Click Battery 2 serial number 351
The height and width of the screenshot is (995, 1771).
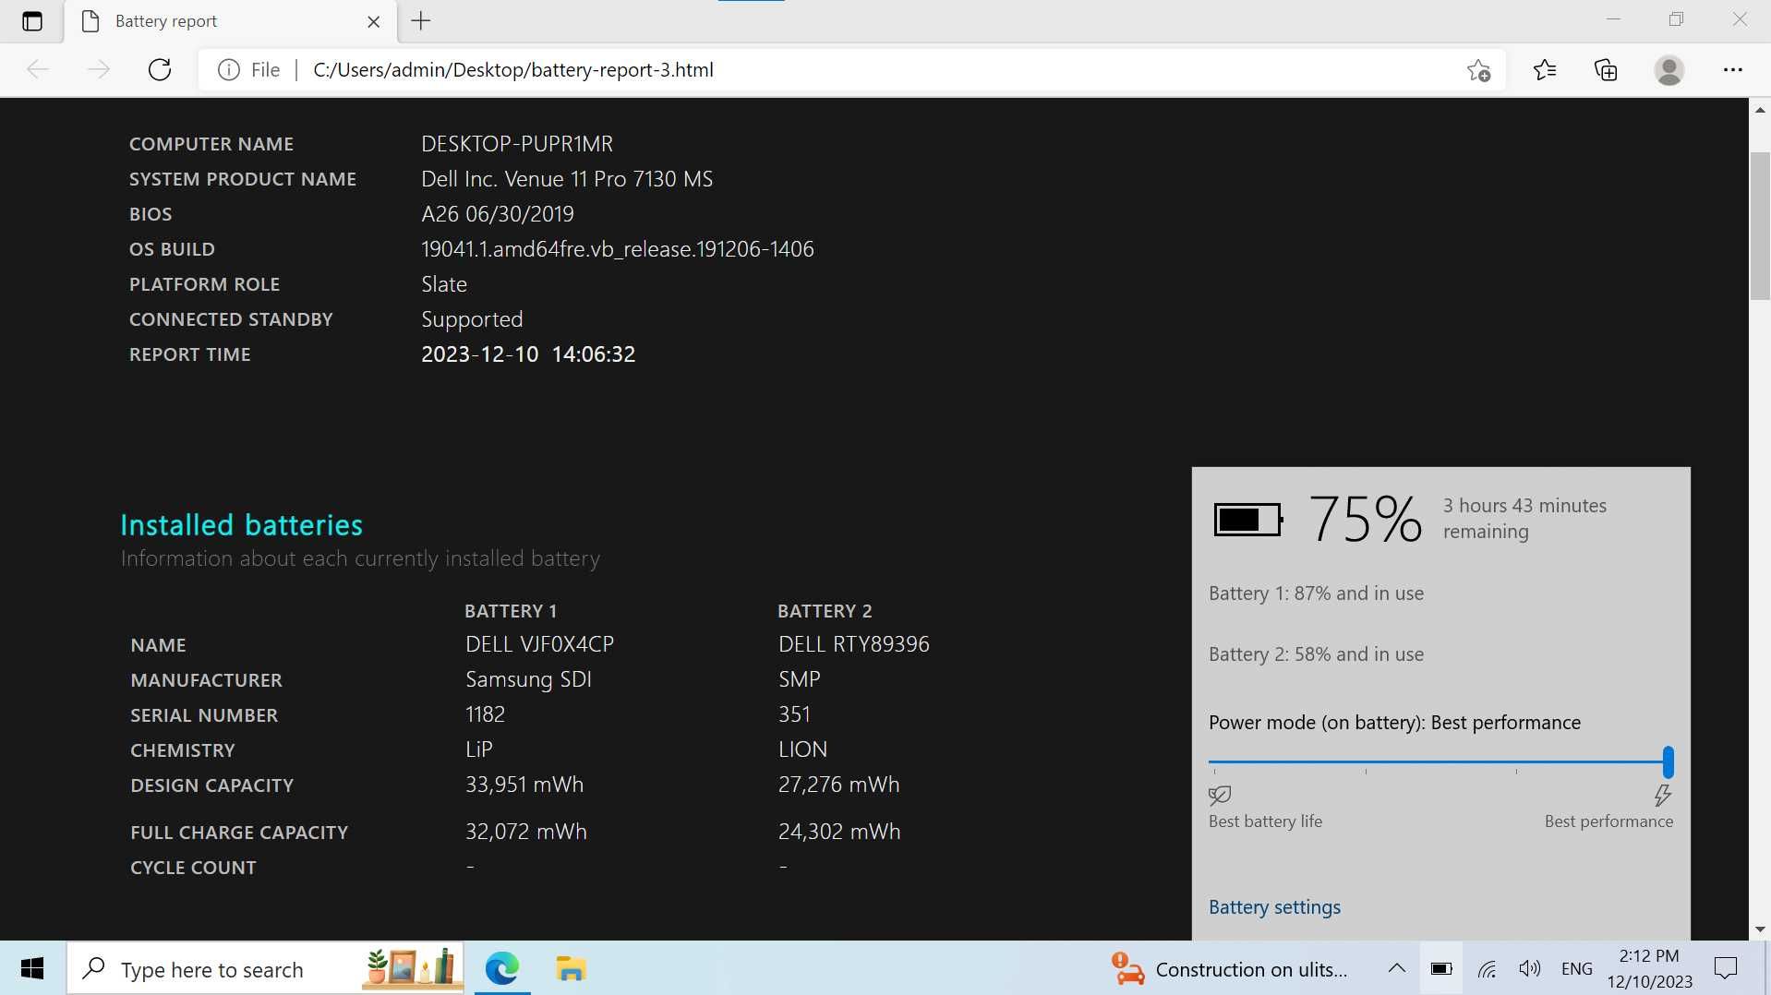[x=794, y=714]
